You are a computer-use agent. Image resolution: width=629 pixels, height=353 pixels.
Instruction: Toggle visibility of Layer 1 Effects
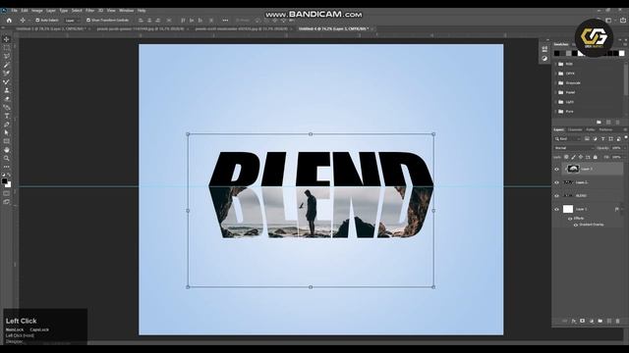(570, 219)
